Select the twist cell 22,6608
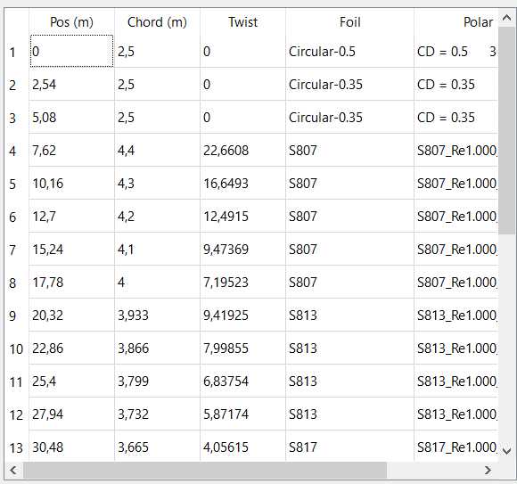517x484 pixels. tap(242, 150)
